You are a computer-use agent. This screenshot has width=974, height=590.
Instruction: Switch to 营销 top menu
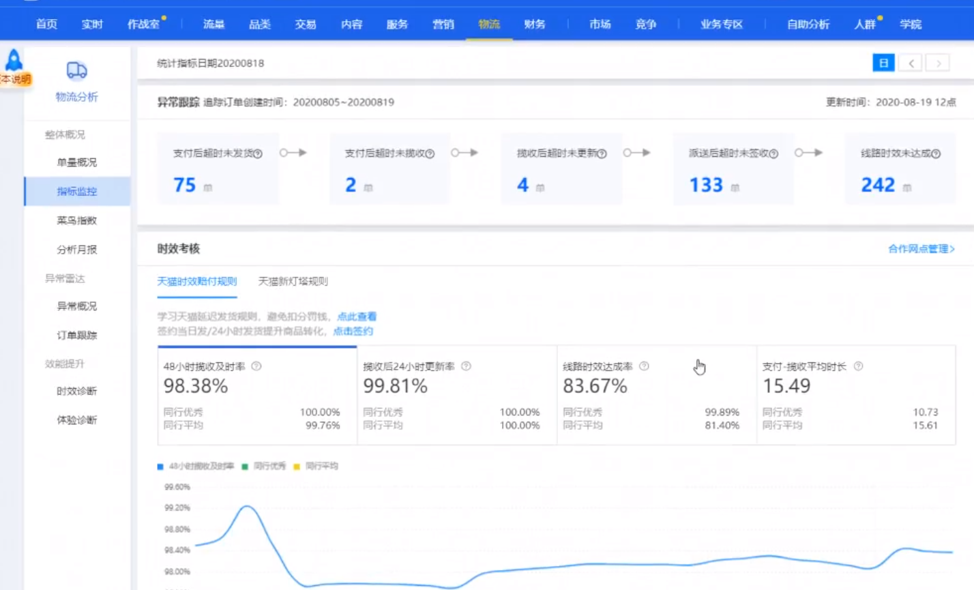coord(443,25)
